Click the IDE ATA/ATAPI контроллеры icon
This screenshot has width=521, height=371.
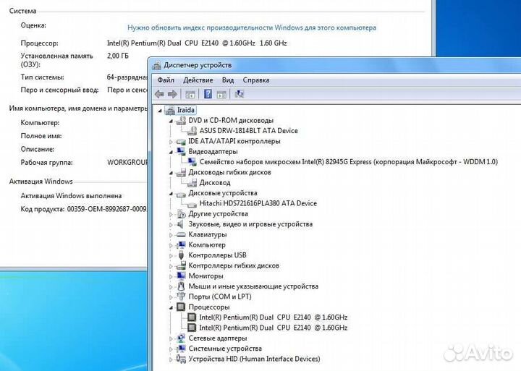pos(181,142)
